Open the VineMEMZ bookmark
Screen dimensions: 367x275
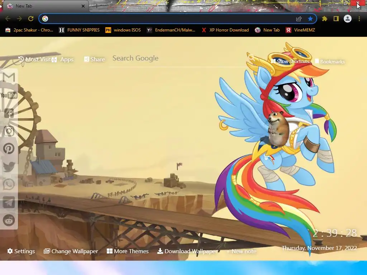coord(300,30)
